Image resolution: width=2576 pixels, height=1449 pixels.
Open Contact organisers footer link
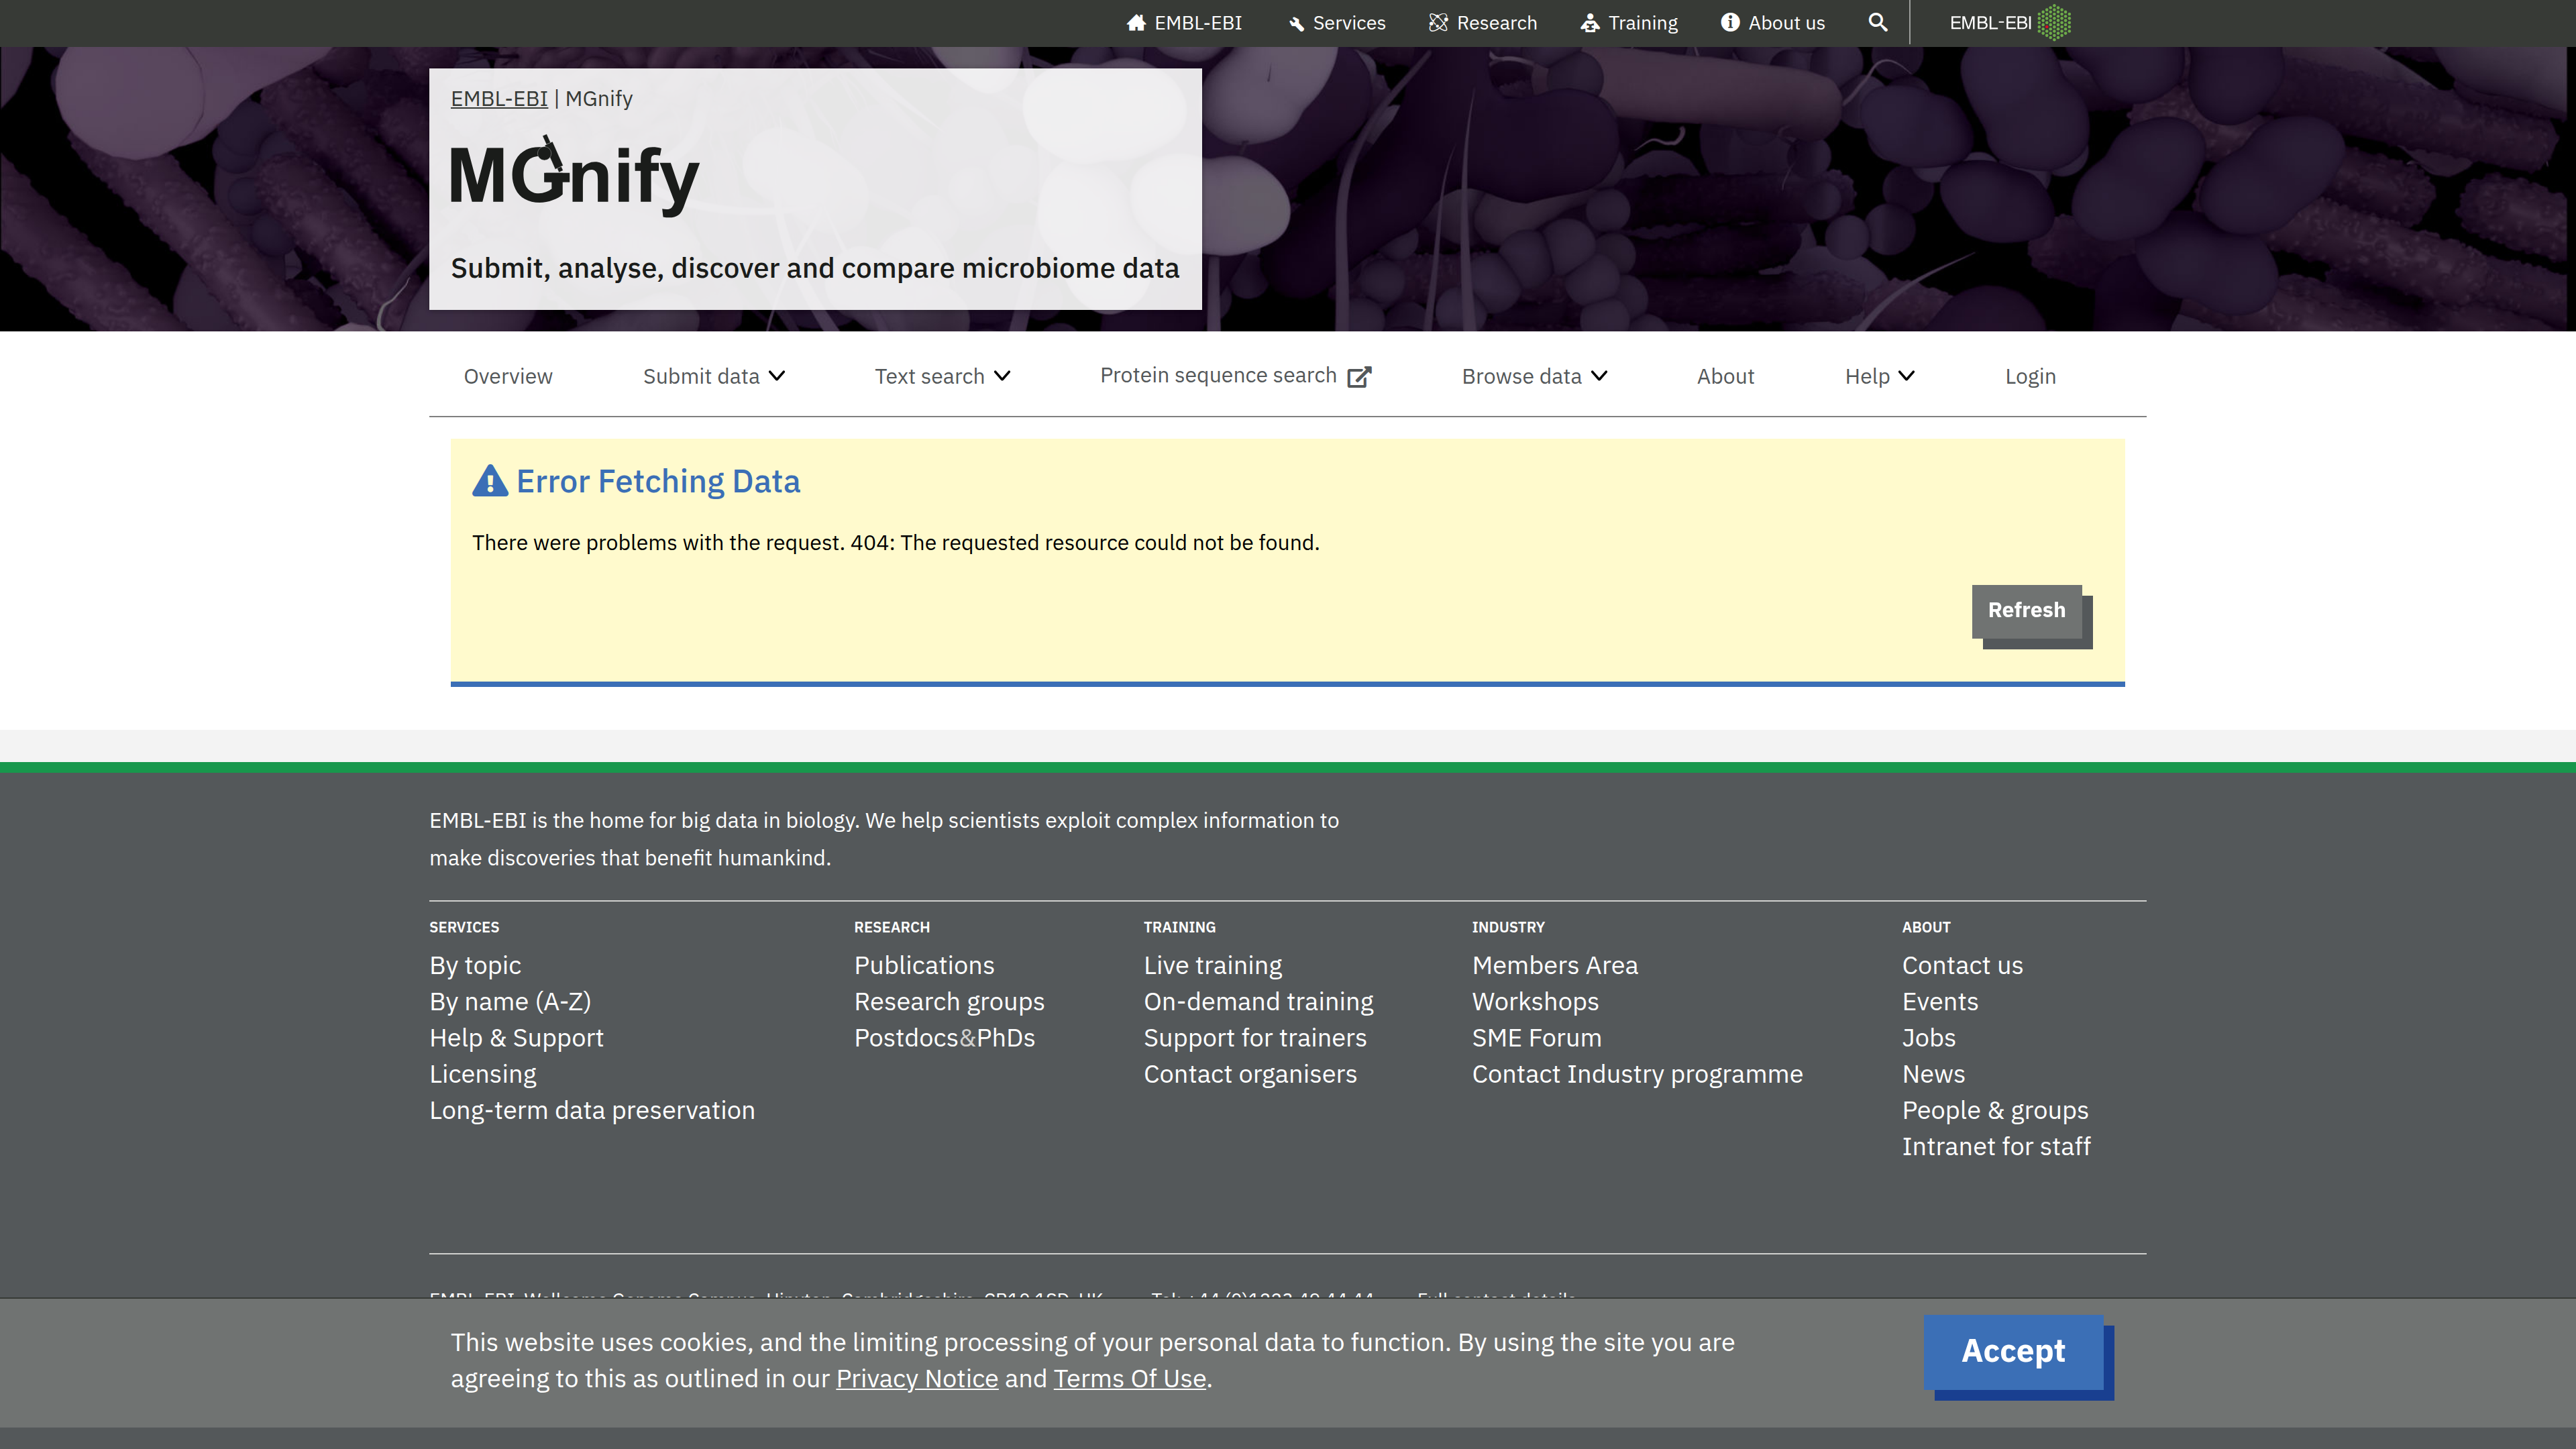pyautogui.click(x=1250, y=1074)
